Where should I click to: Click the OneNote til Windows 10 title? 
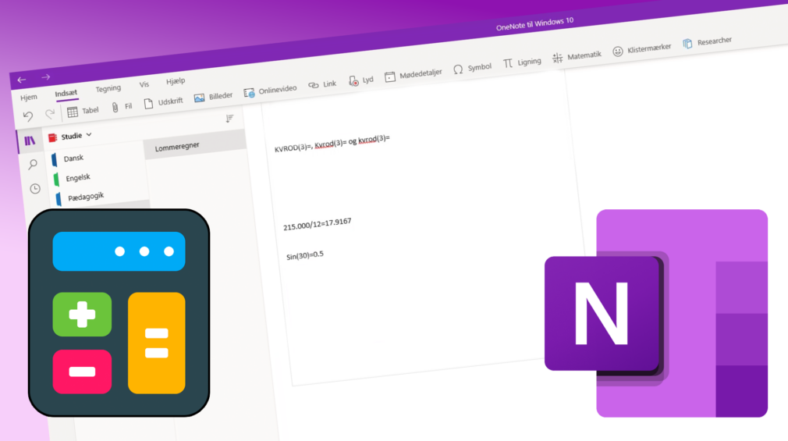pos(534,23)
